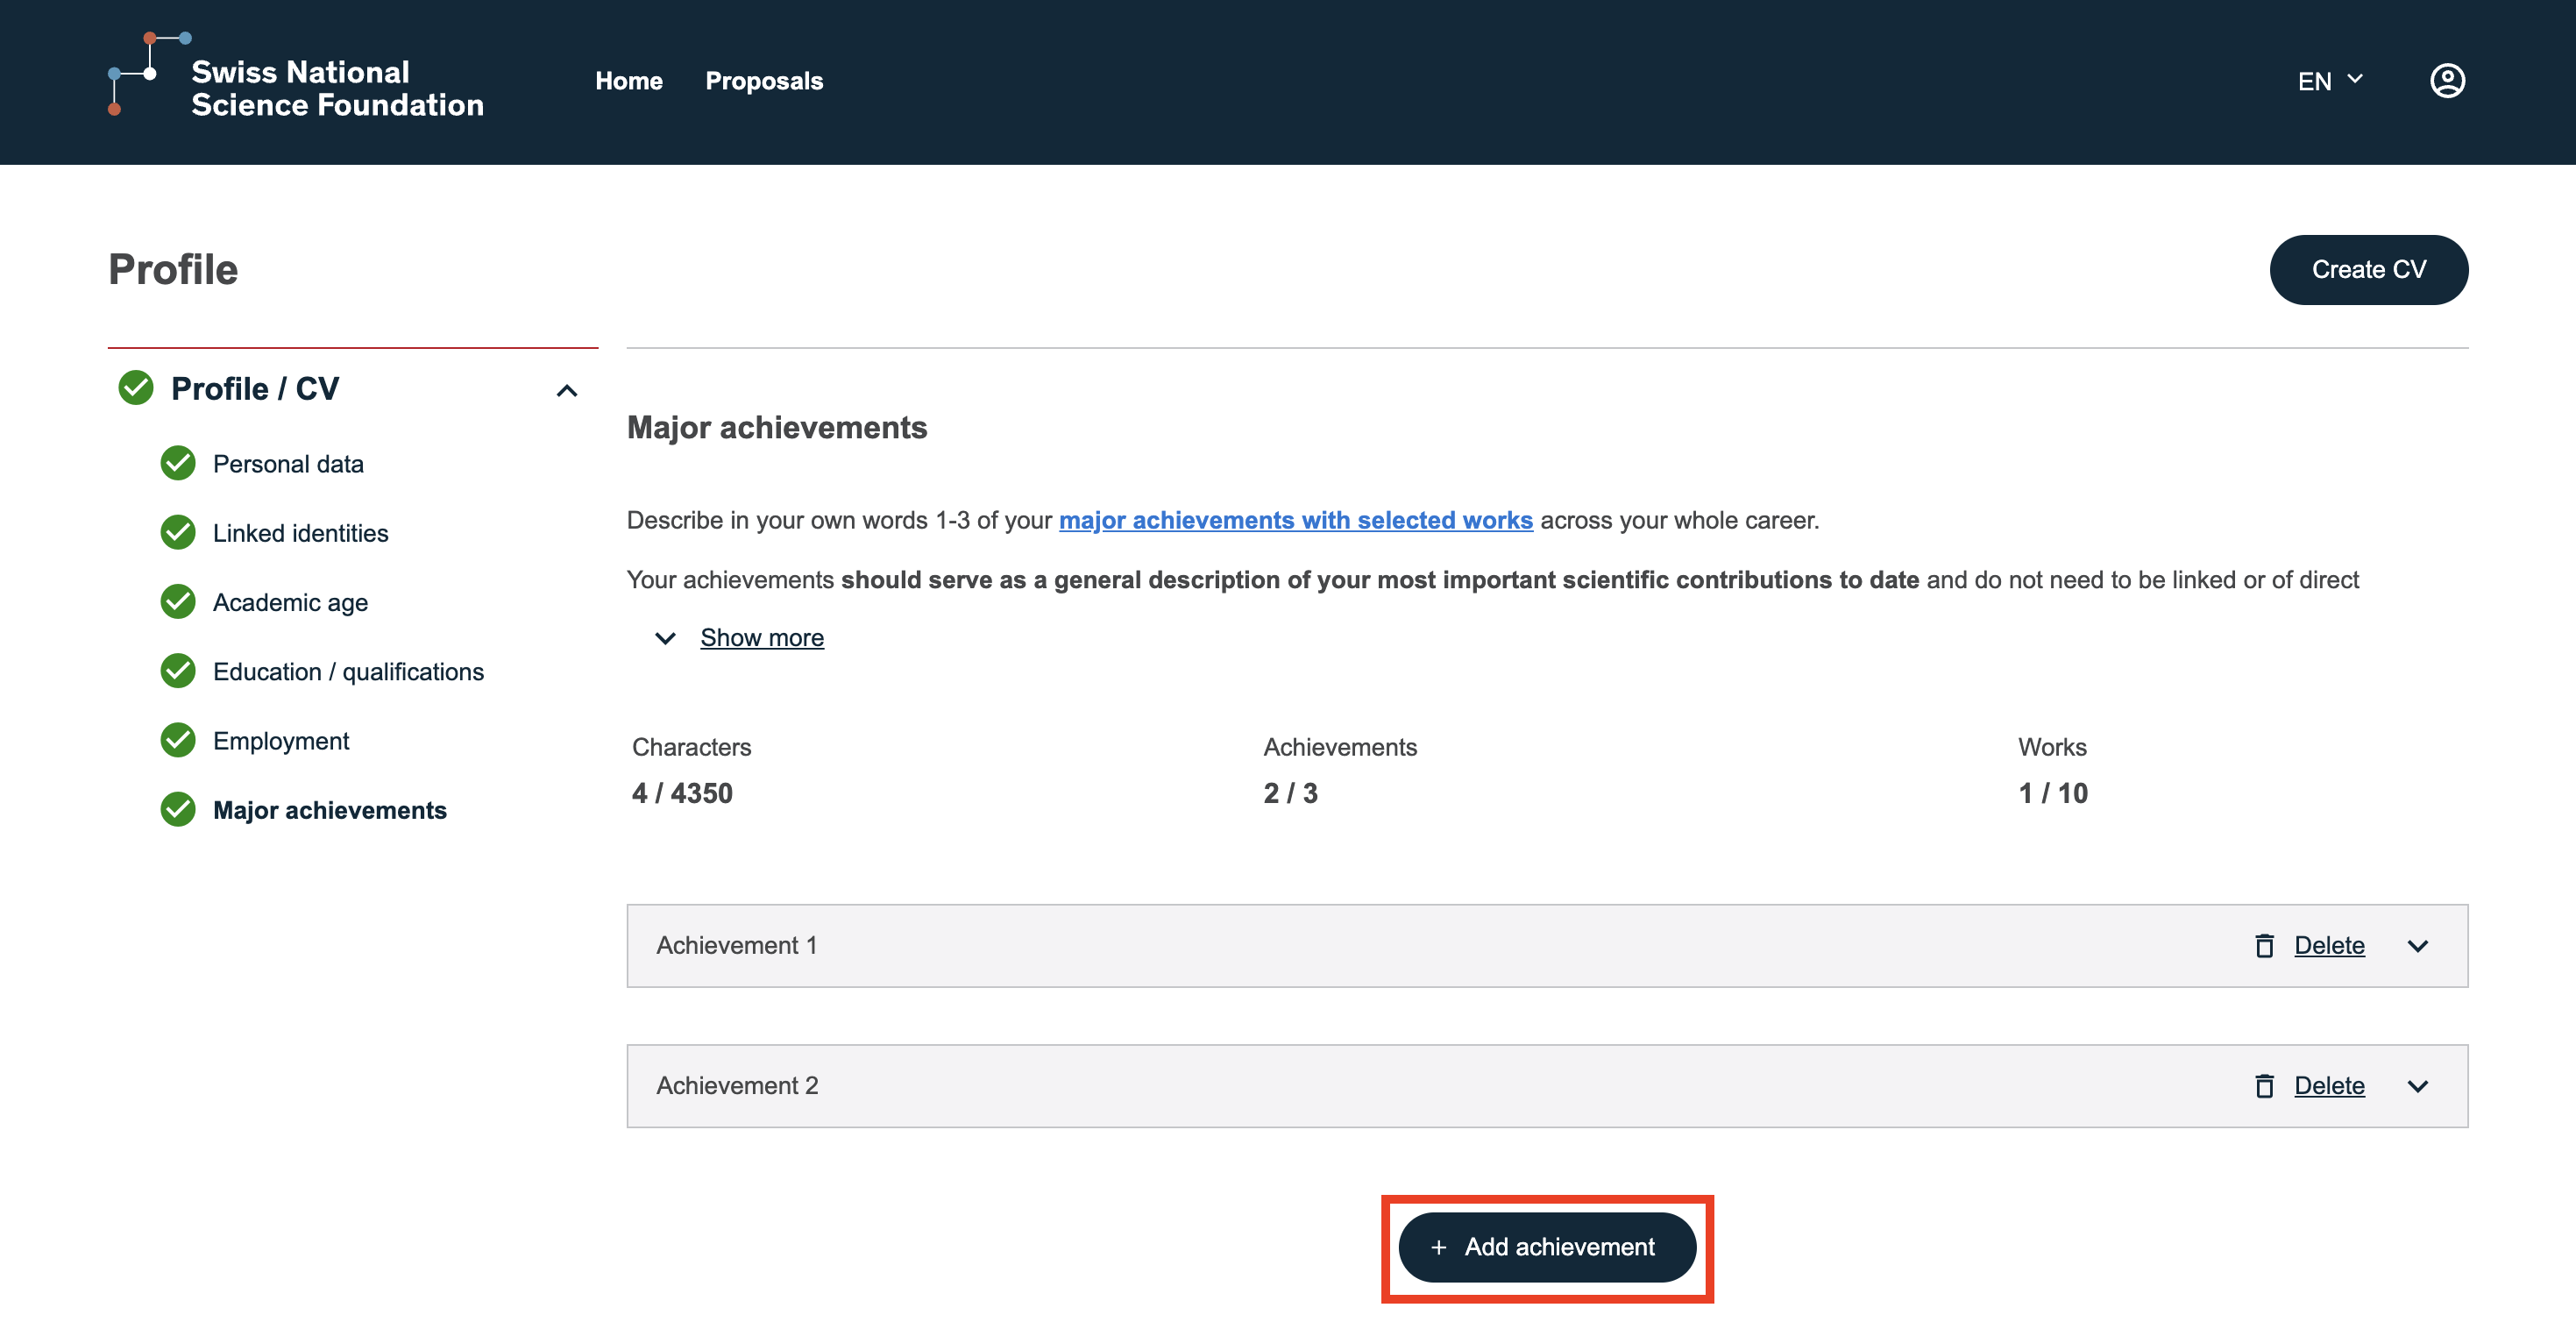Select Linked identities in sidebar
2576x1322 pixels.
pos(300,533)
